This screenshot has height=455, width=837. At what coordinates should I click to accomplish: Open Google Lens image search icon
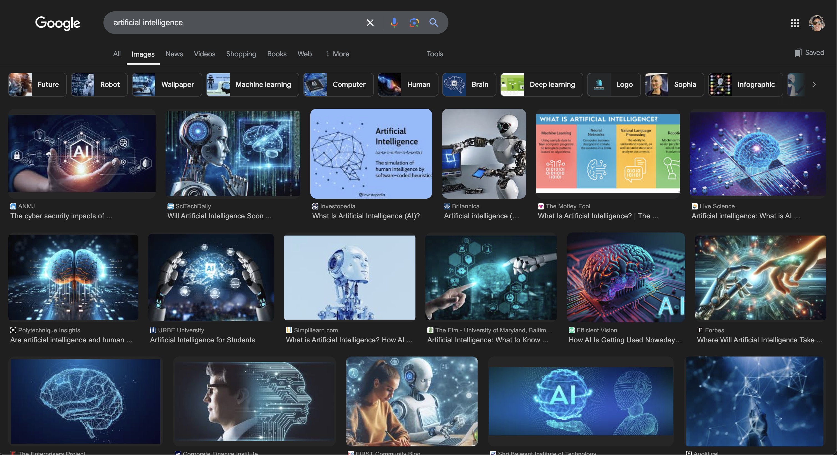[414, 22]
